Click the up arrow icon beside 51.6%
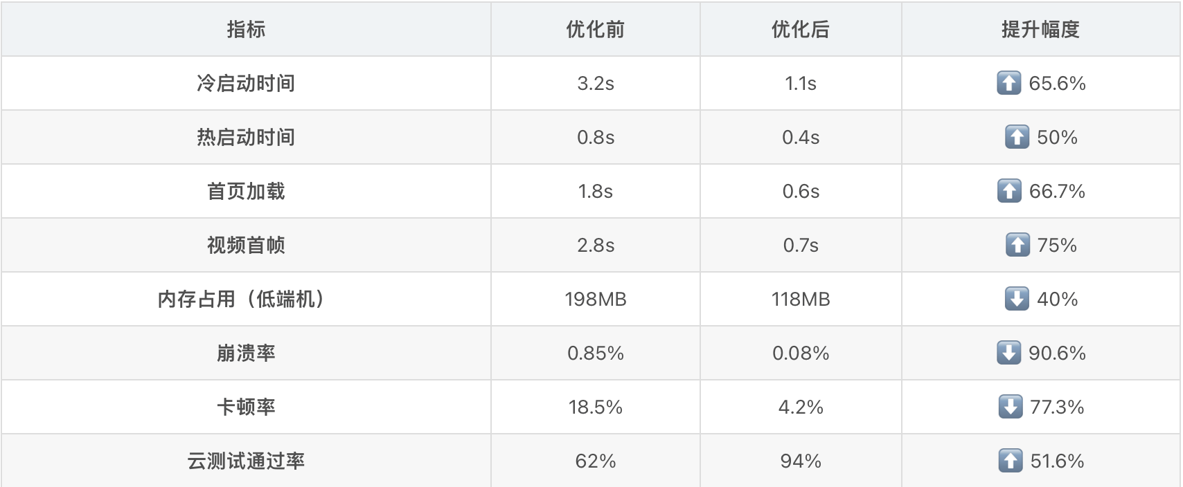Image resolution: width=1183 pixels, height=487 pixels. click(x=1010, y=461)
